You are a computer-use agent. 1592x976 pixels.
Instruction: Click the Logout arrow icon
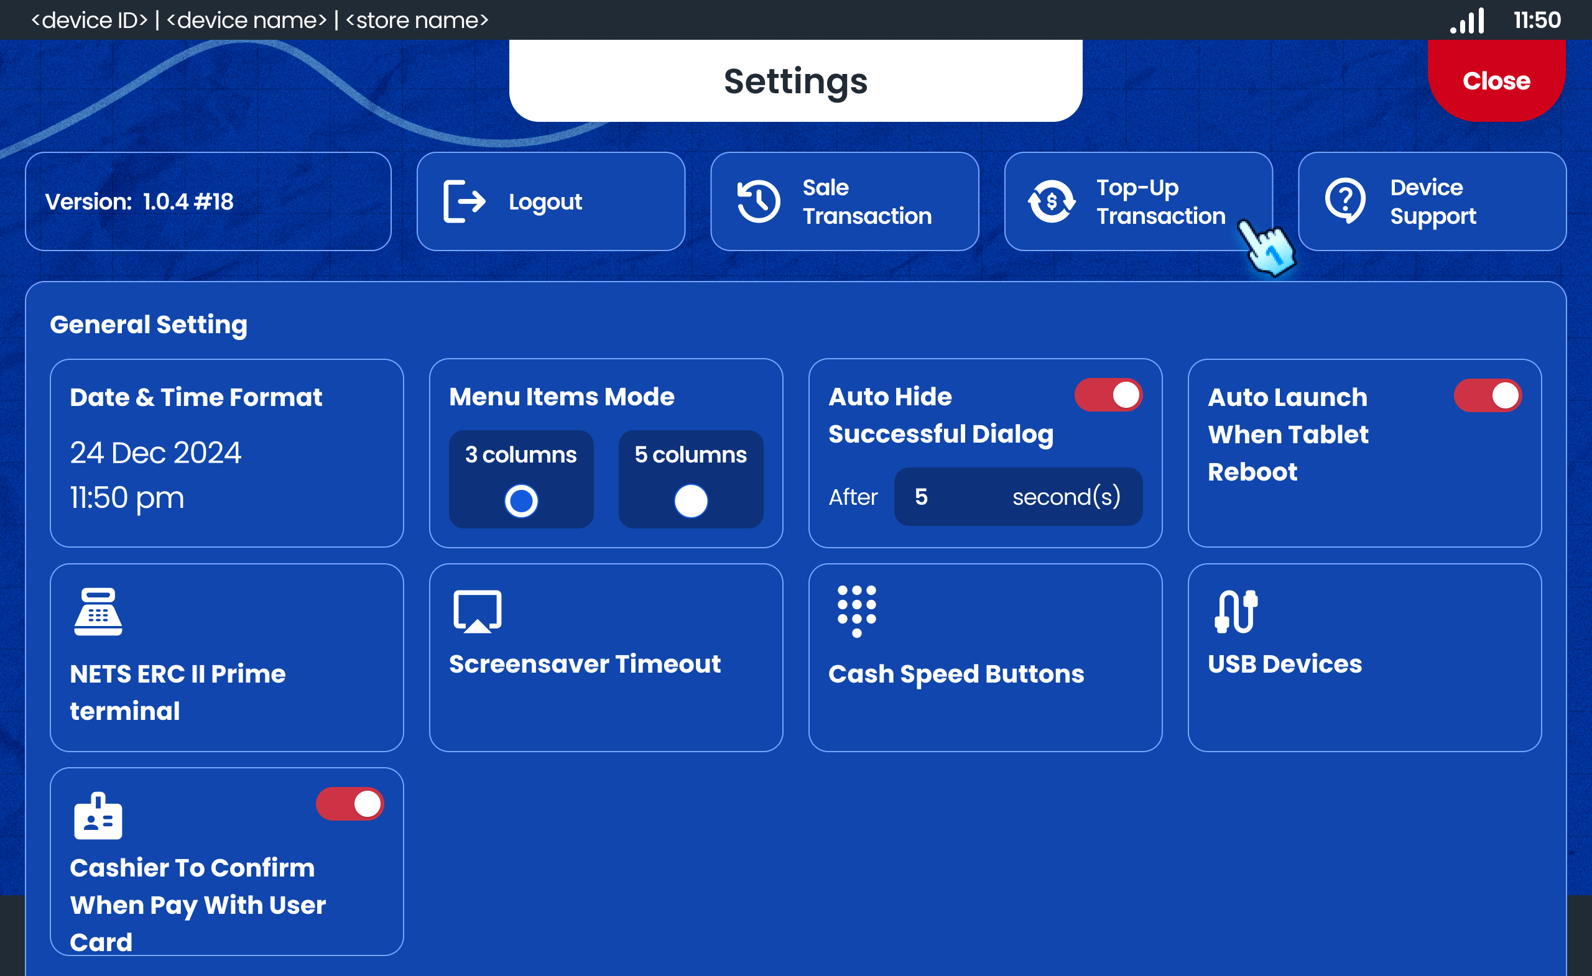[x=464, y=201]
